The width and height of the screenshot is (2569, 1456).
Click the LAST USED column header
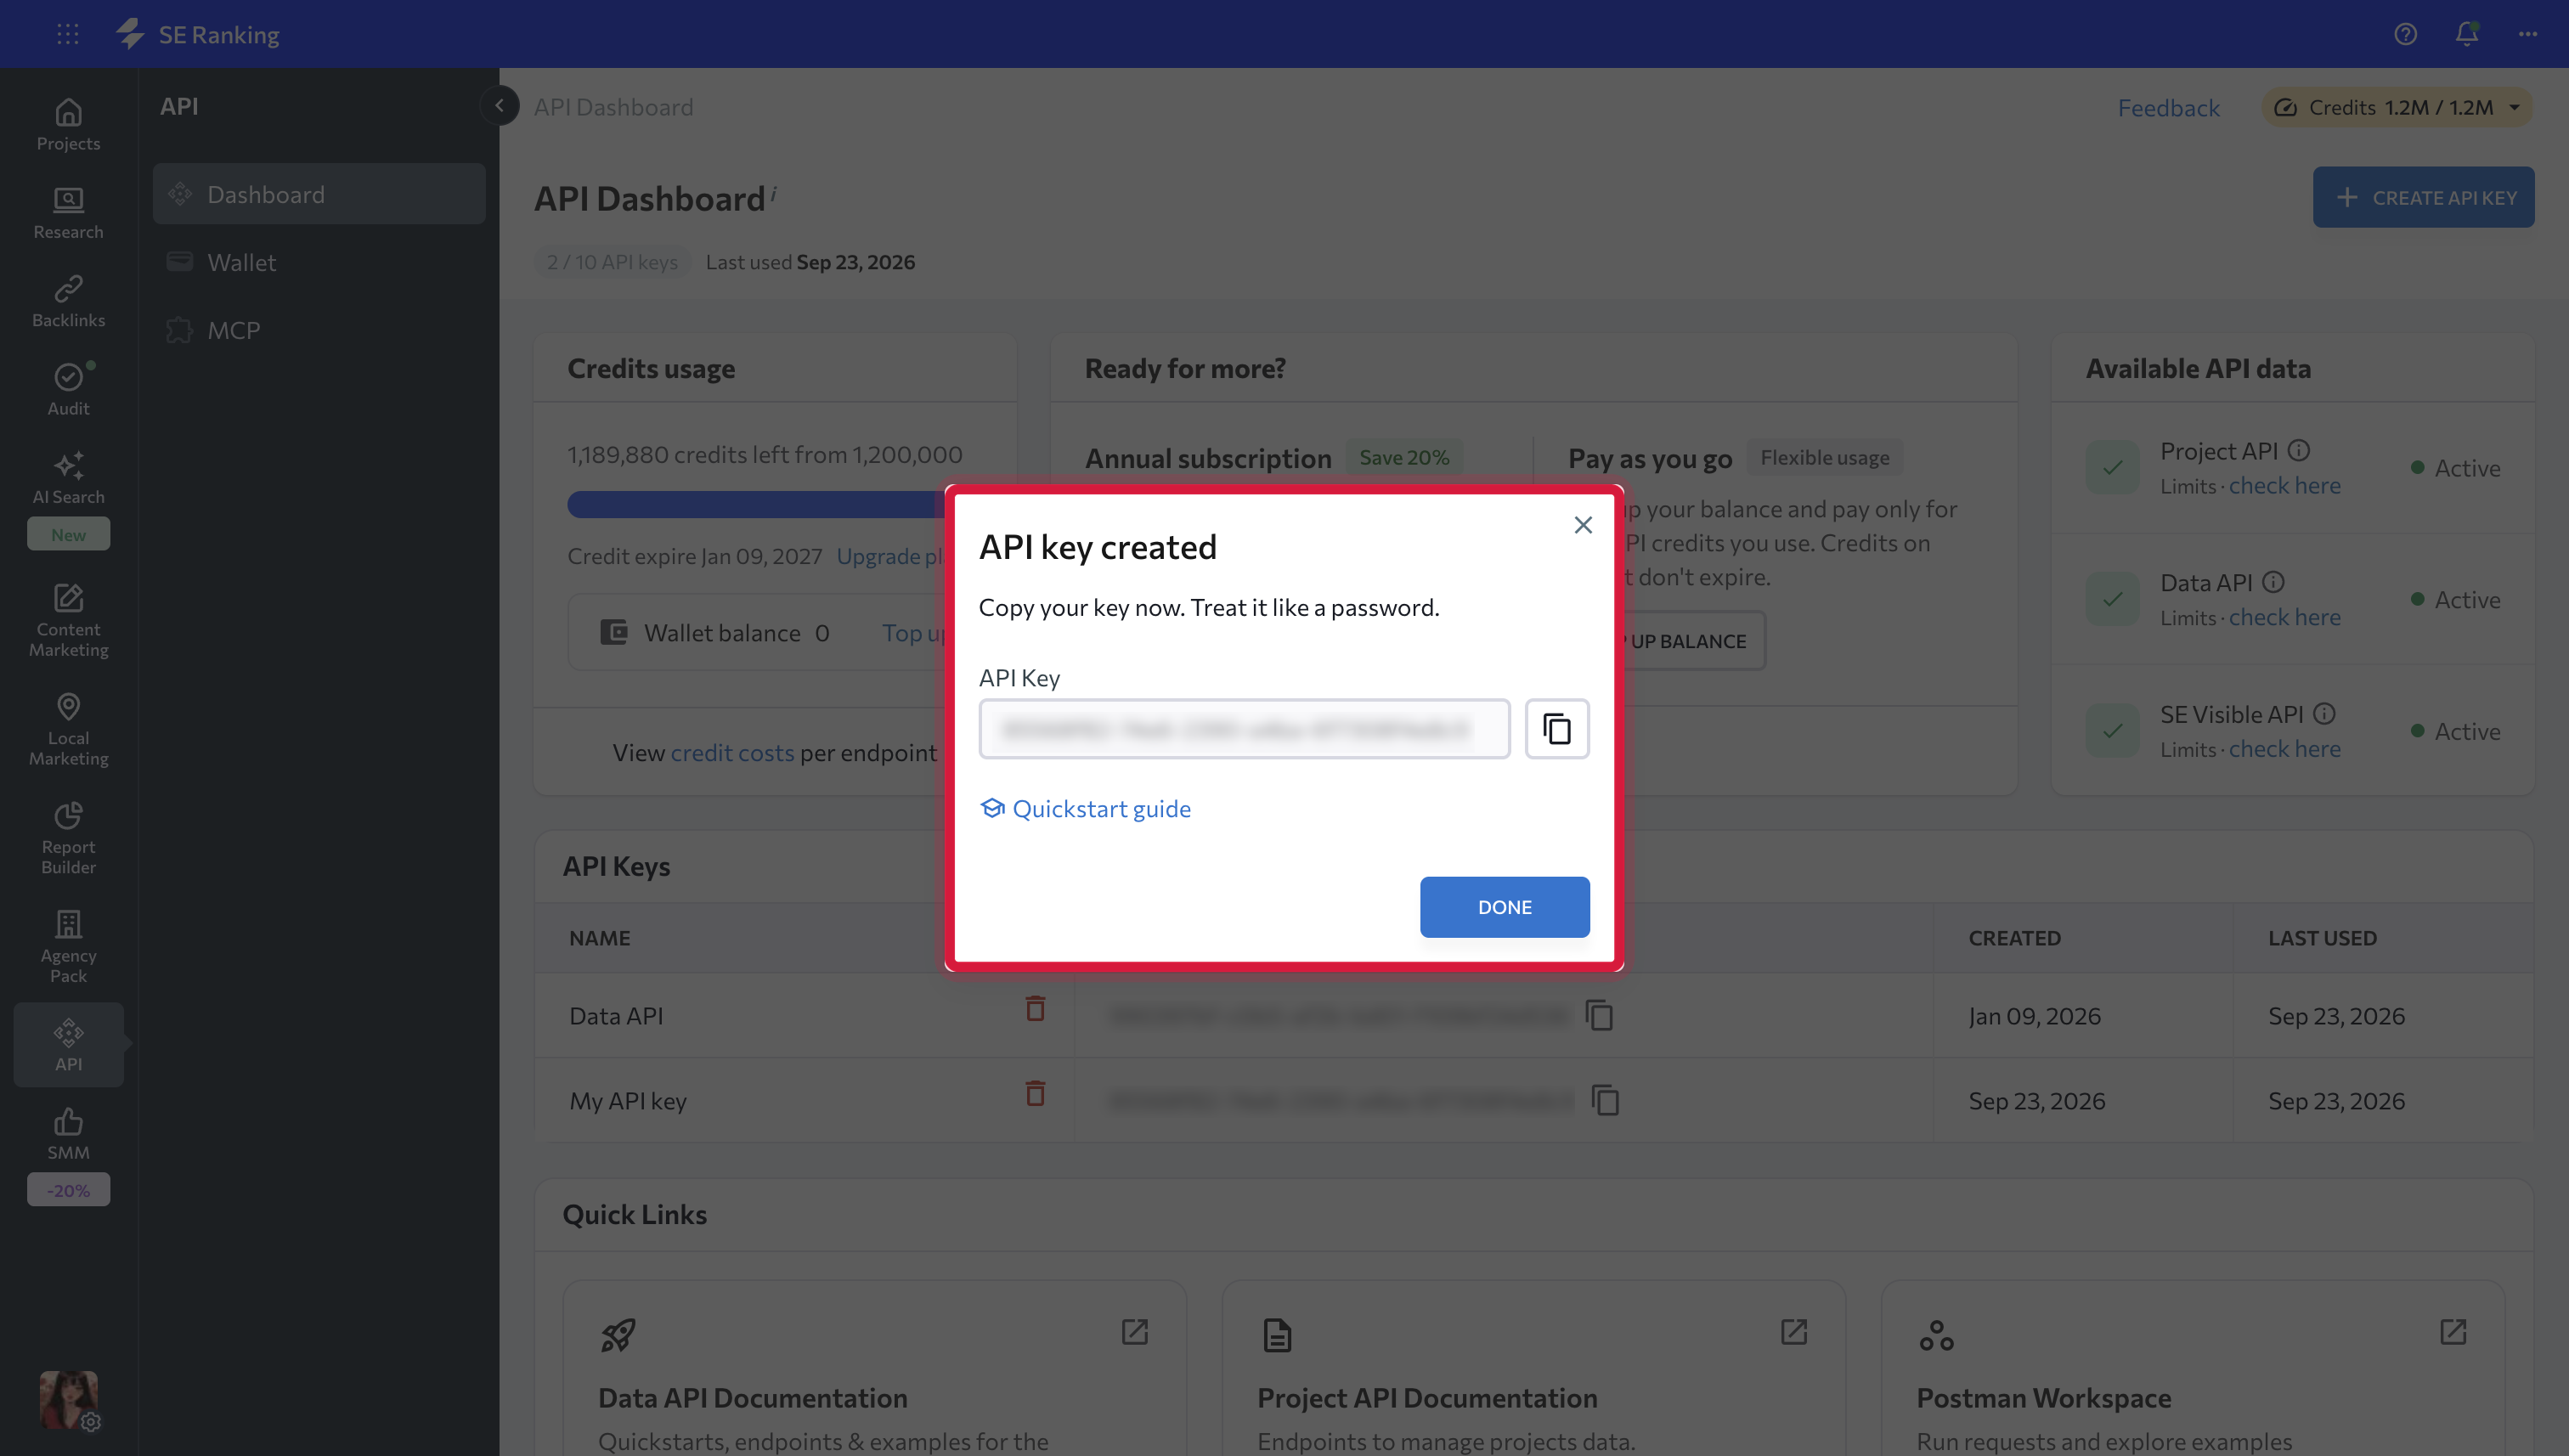tap(2322, 938)
